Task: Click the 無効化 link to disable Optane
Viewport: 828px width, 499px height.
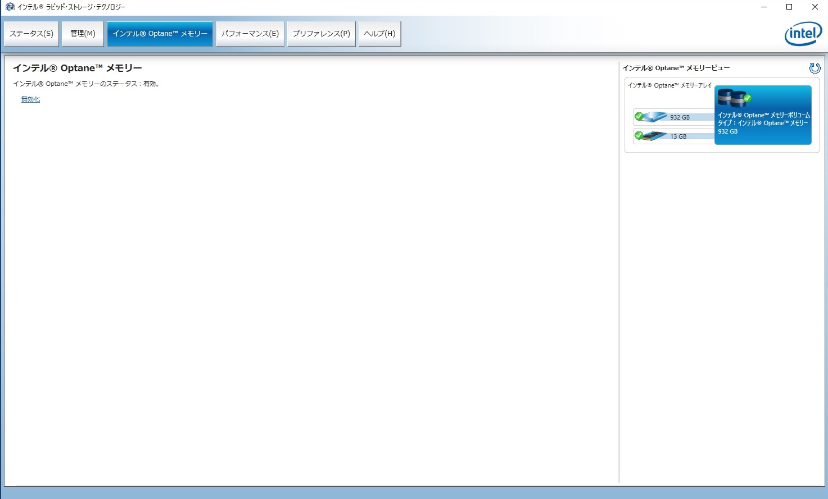Action: point(30,99)
